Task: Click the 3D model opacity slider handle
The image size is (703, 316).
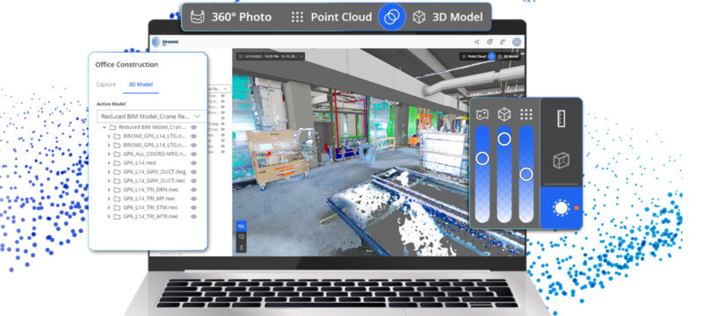Action: [x=504, y=140]
